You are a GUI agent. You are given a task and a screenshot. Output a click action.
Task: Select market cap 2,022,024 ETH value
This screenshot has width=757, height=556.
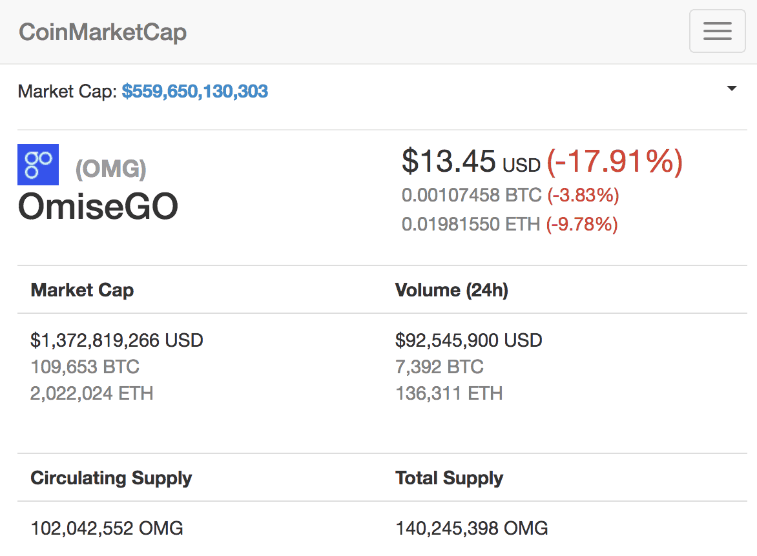pos(92,393)
